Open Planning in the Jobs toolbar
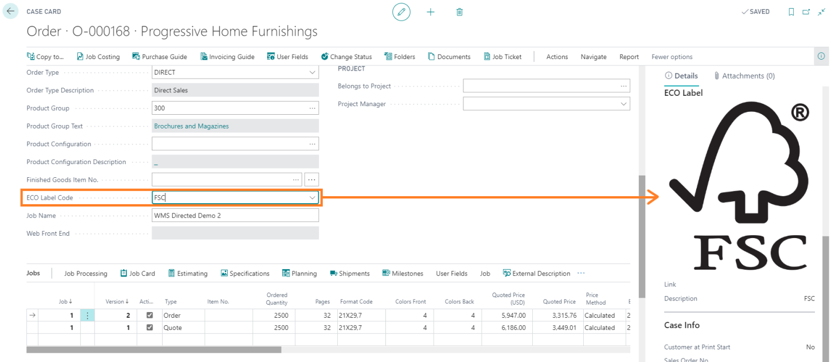This screenshot has height=362, width=831. pyautogui.click(x=299, y=273)
